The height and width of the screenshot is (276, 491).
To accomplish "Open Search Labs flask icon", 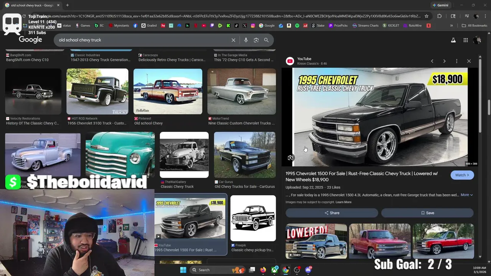I will pyautogui.click(x=453, y=40).
